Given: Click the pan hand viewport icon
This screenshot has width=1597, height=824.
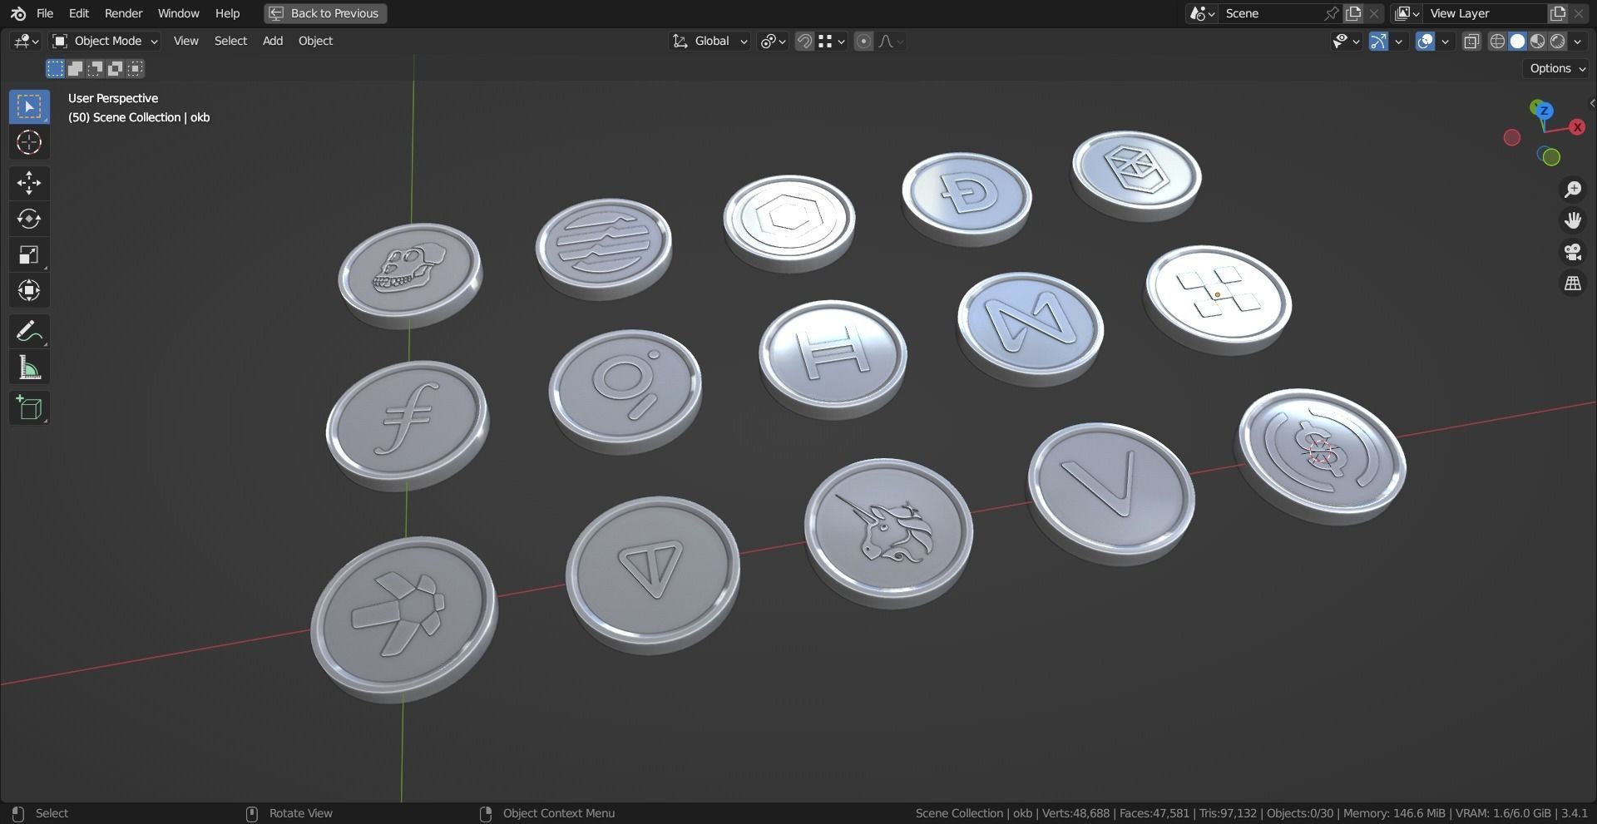Looking at the screenshot, I should 1572,220.
